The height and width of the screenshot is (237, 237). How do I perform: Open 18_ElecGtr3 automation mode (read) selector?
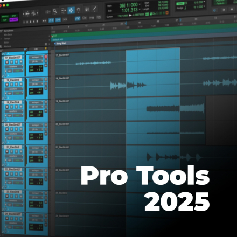pyautogui.click(x=18, y=93)
